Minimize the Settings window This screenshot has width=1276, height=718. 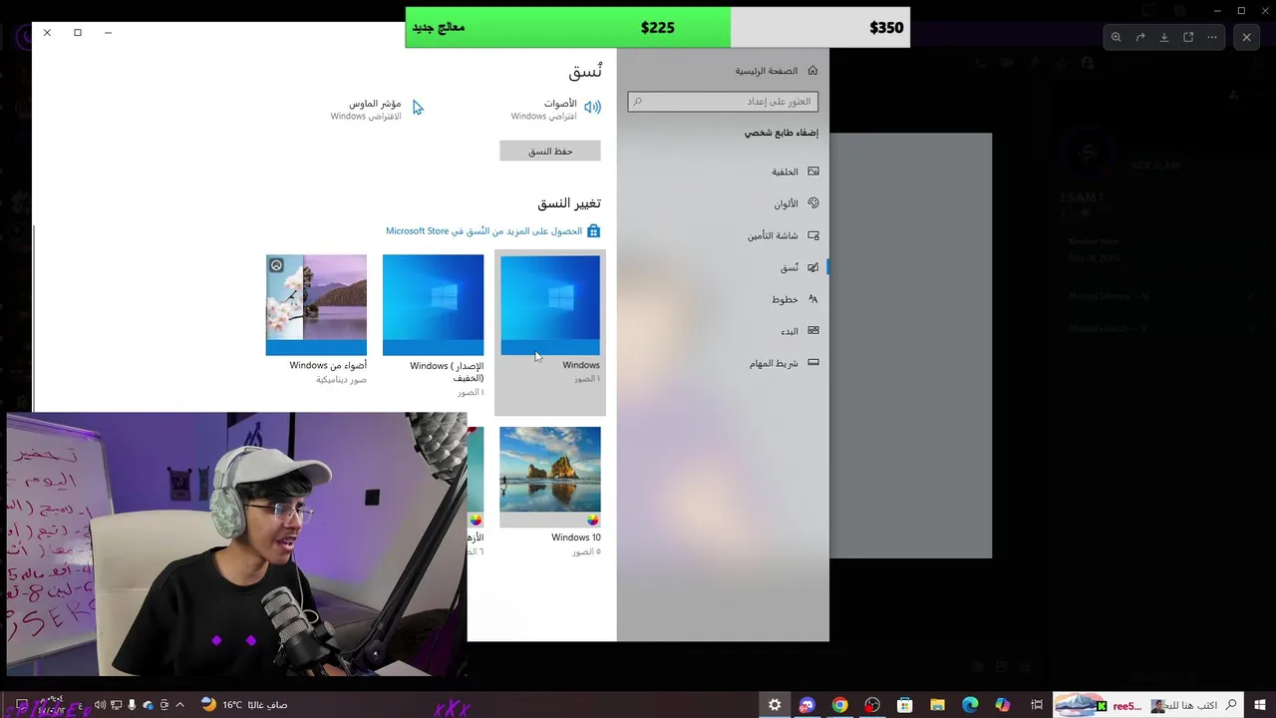108,33
